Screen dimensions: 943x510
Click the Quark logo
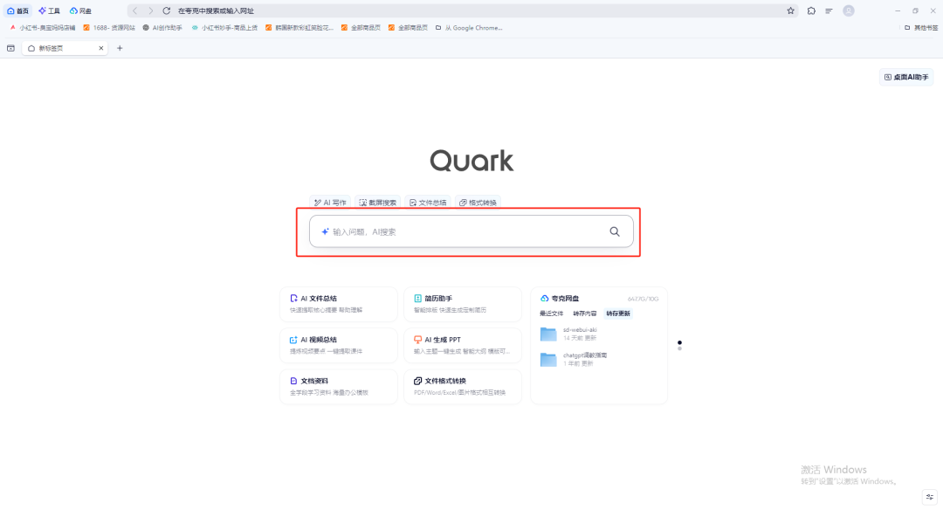click(471, 161)
